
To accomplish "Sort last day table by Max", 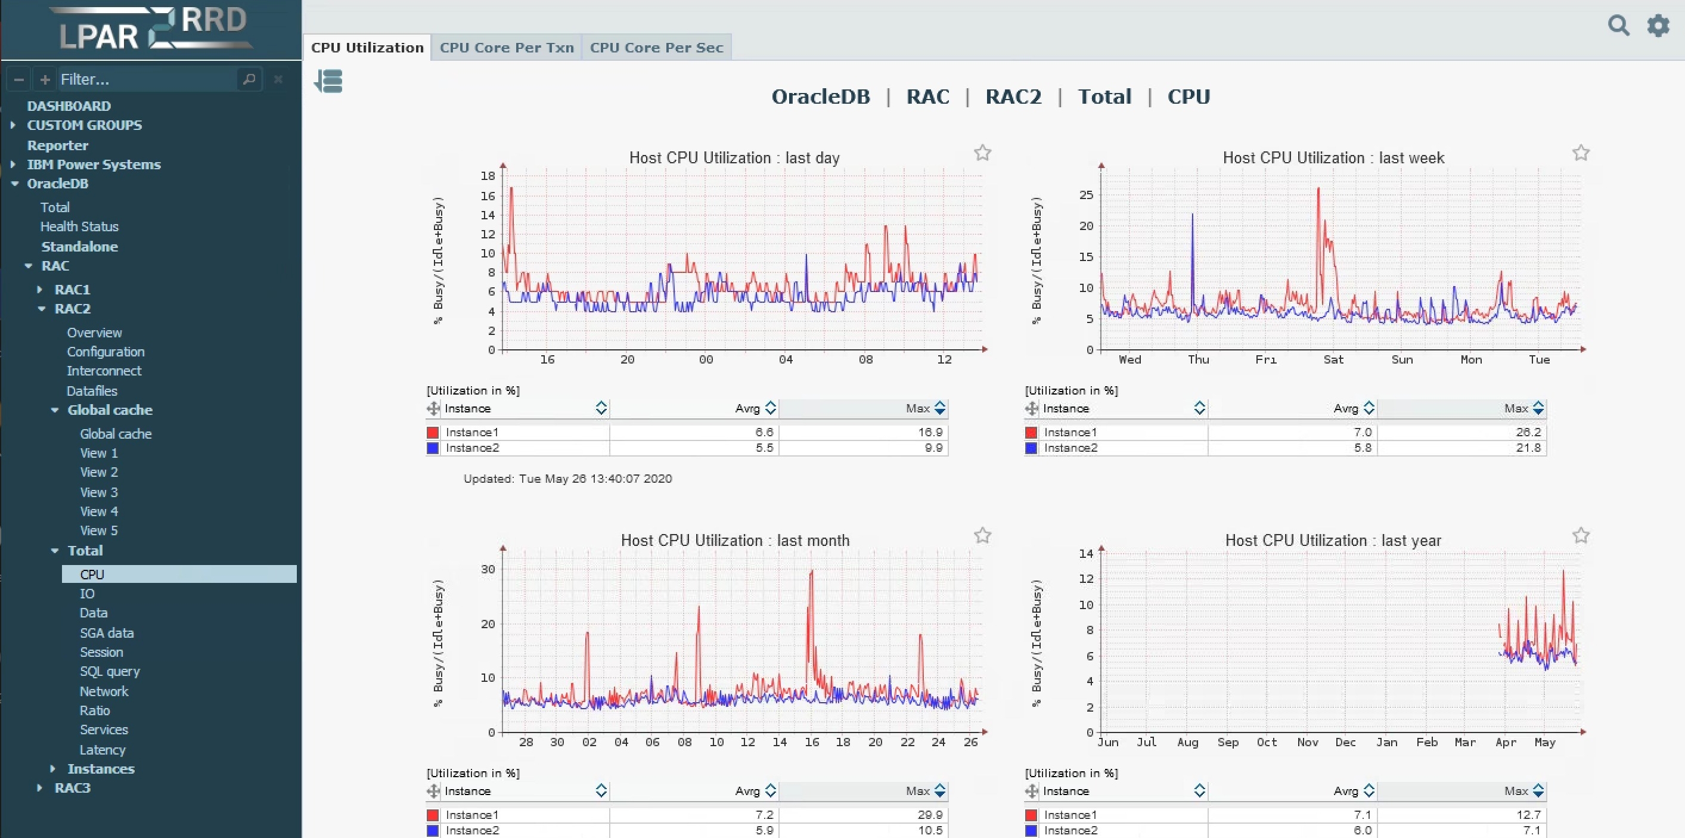I will (x=940, y=408).
